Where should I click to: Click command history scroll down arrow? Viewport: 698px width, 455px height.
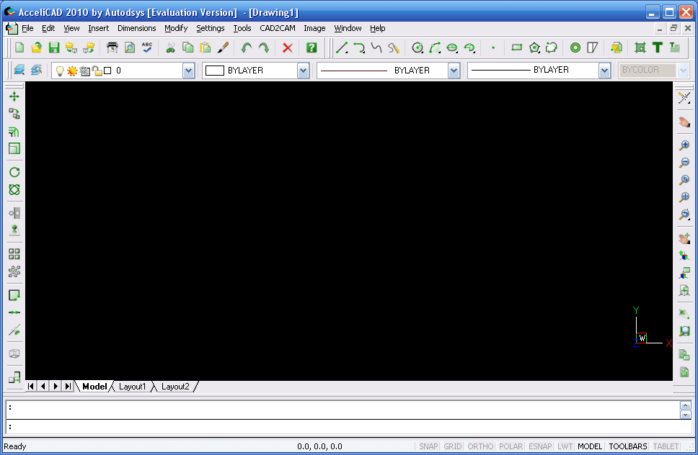686,415
